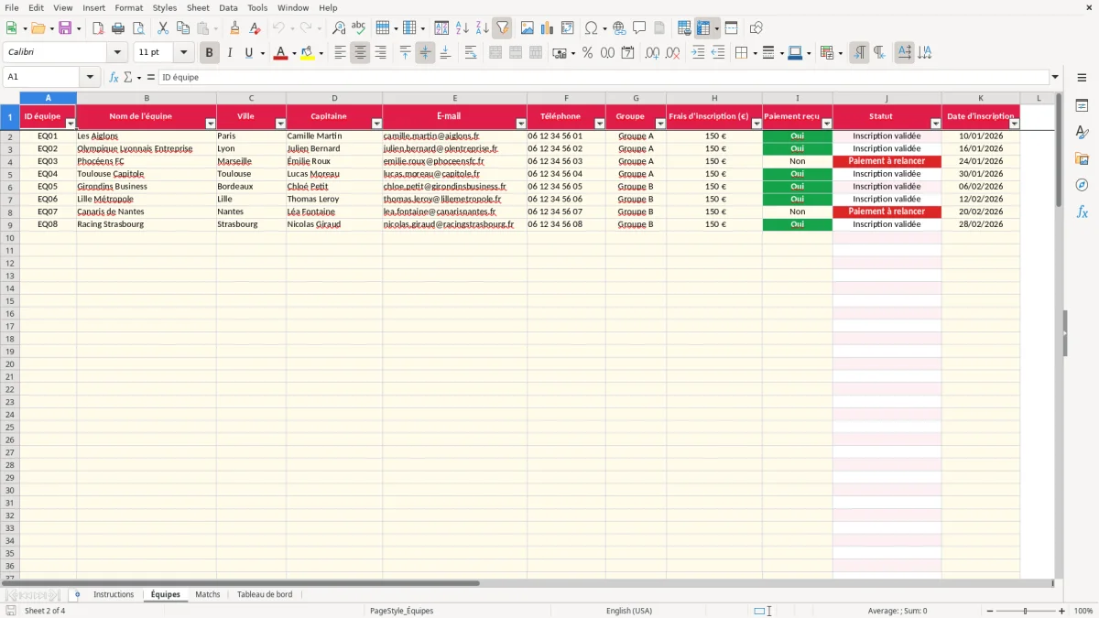Format cells as percent

587,53
